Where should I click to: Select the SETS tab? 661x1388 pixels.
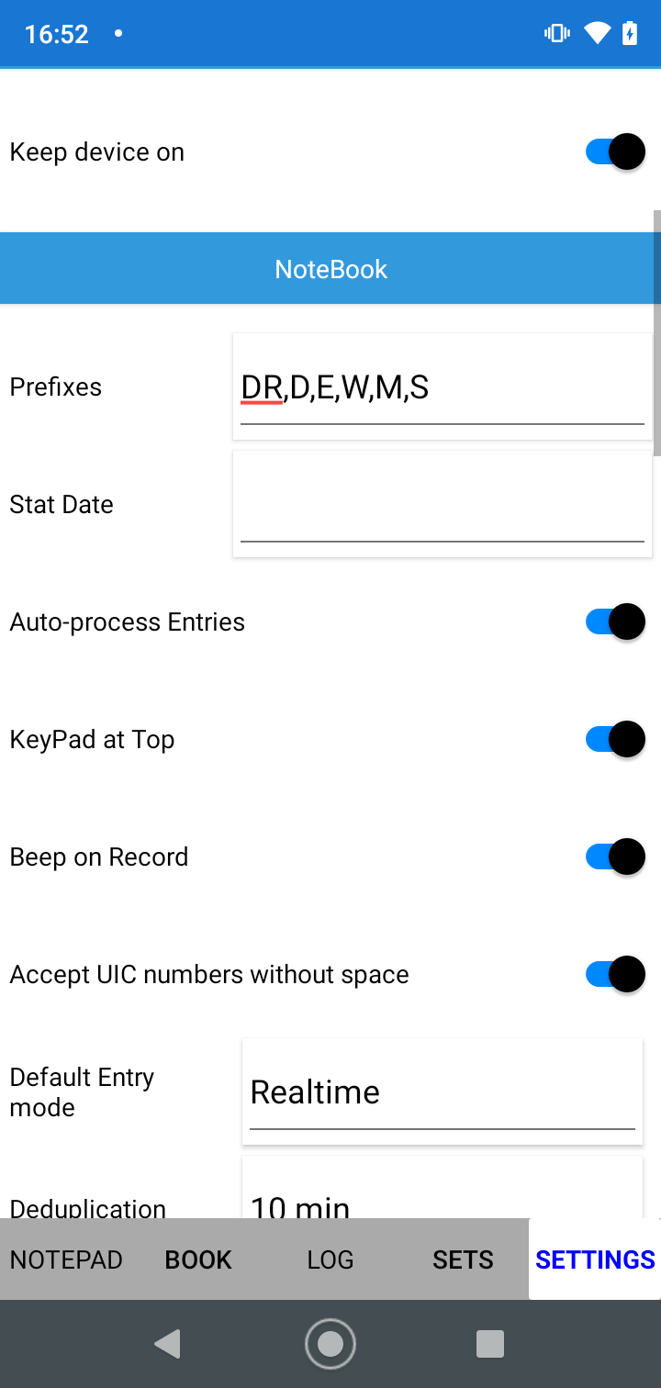463,1259
